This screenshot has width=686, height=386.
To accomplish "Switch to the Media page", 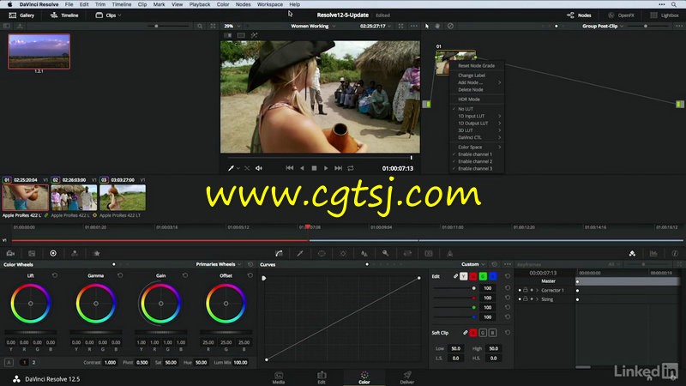I will coord(279,378).
